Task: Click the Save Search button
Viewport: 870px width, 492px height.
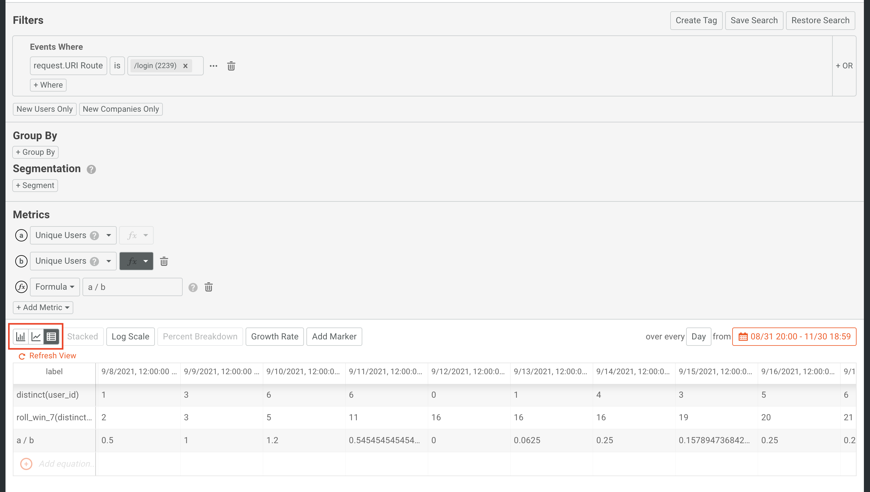Action: coord(754,20)
